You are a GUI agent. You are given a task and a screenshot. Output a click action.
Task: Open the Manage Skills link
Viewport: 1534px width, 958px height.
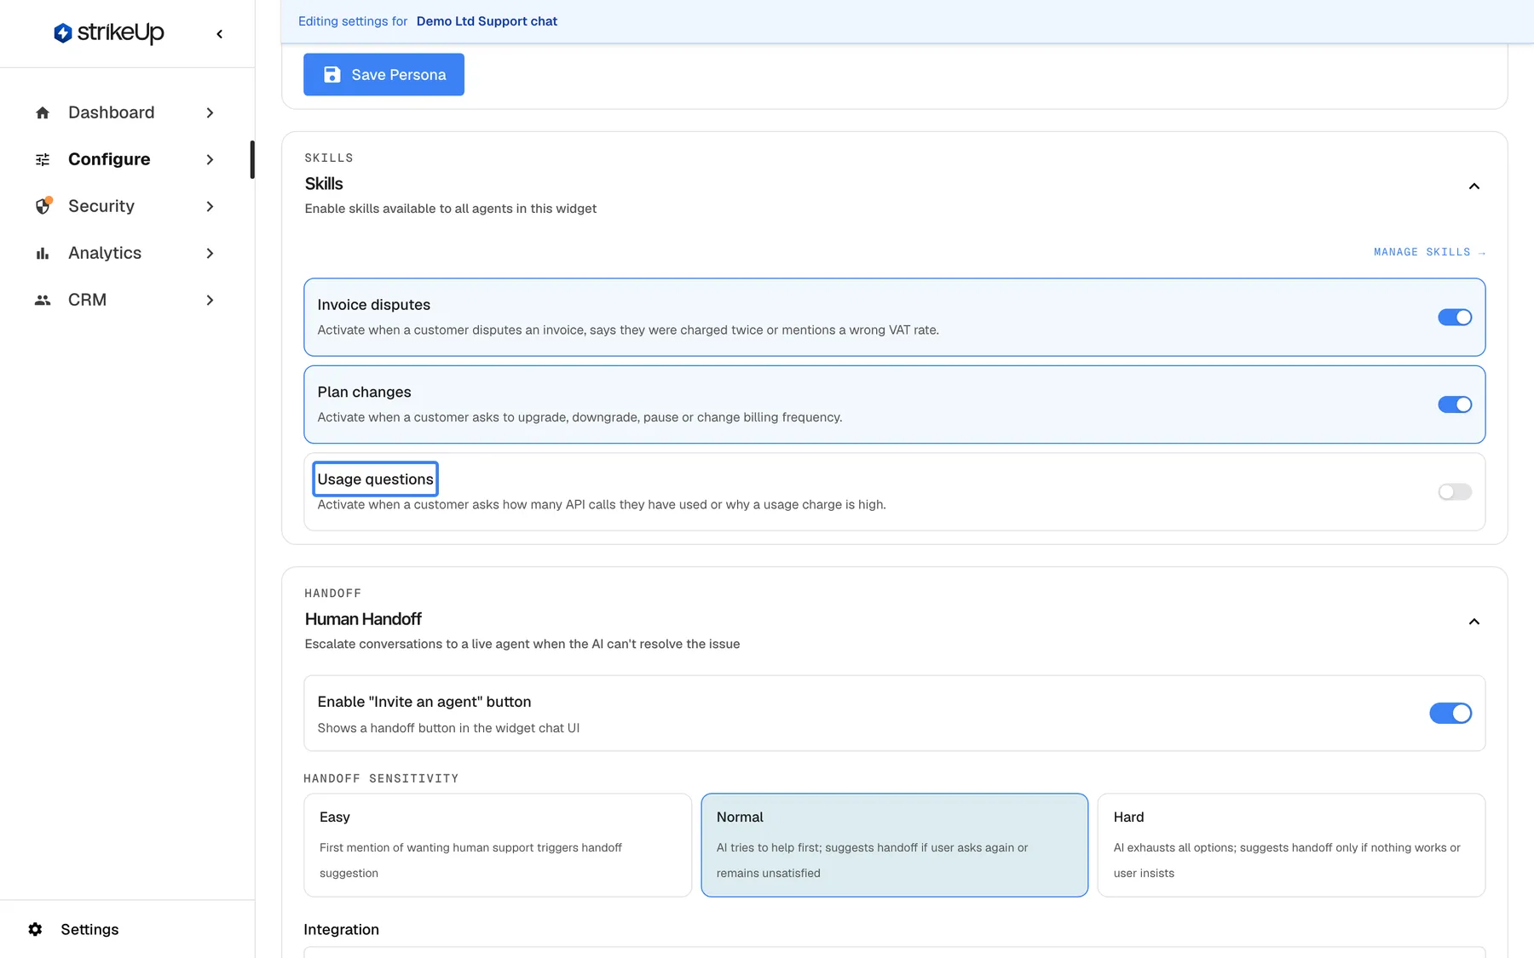tap(1429, 252)
